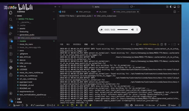Click the Copilot chat icon in title bar

click(x=131, y=7)
